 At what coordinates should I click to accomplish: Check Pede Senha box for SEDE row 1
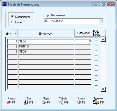point(96,41)
